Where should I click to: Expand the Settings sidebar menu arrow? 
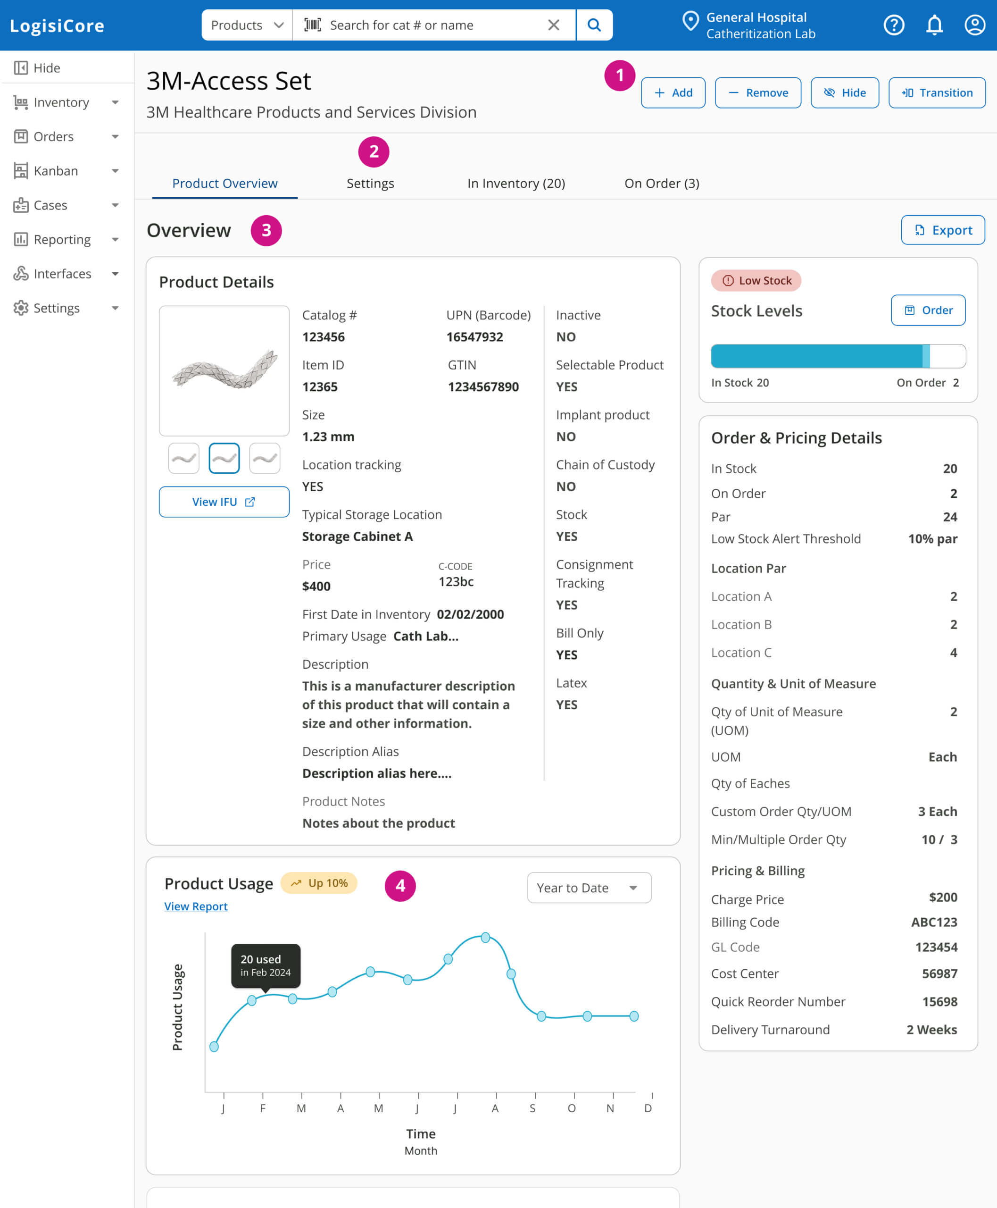(x=116, y=308)
